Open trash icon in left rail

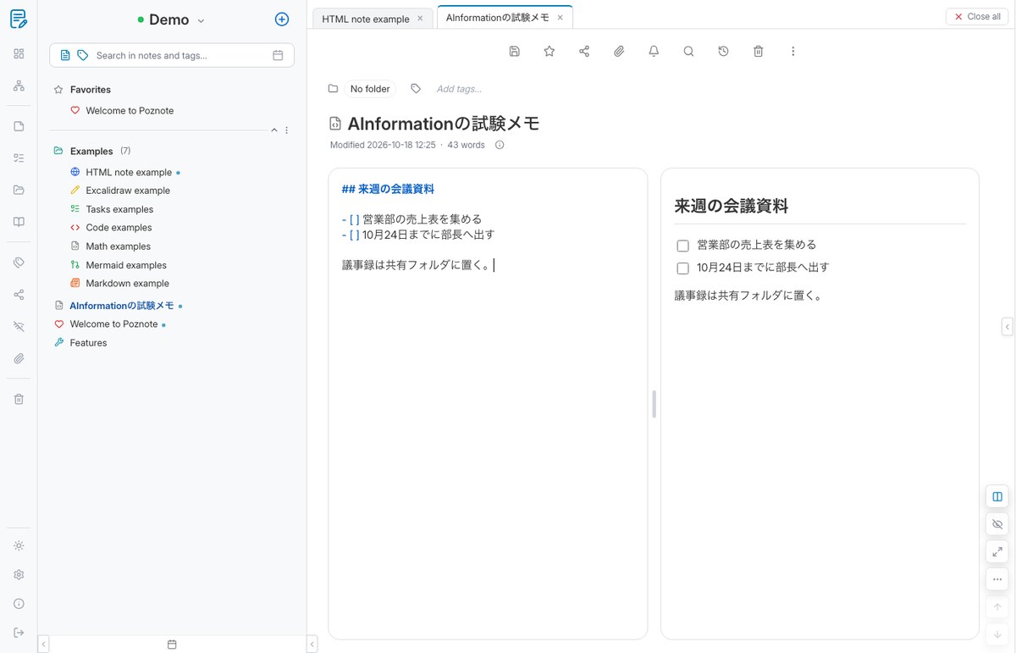(19, 399)
